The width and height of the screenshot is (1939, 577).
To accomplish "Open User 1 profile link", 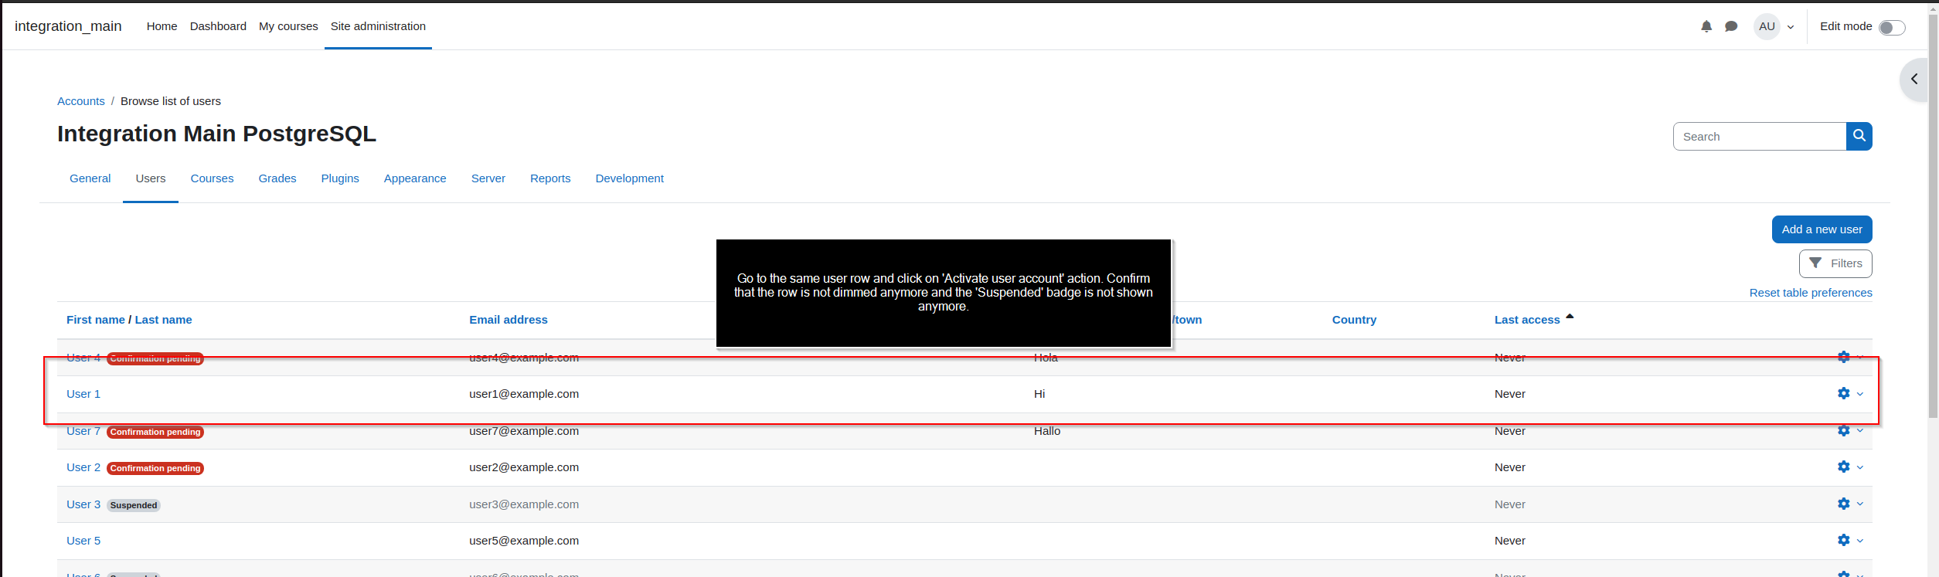I will tap(83, 394).
